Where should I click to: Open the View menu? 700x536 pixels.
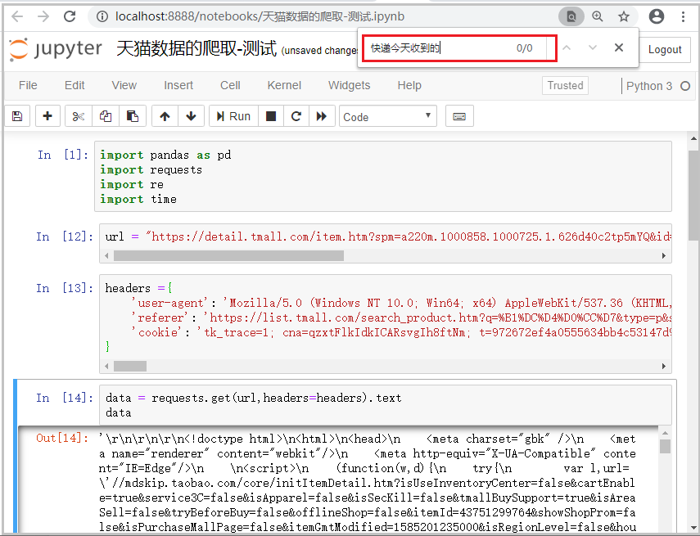124,85
